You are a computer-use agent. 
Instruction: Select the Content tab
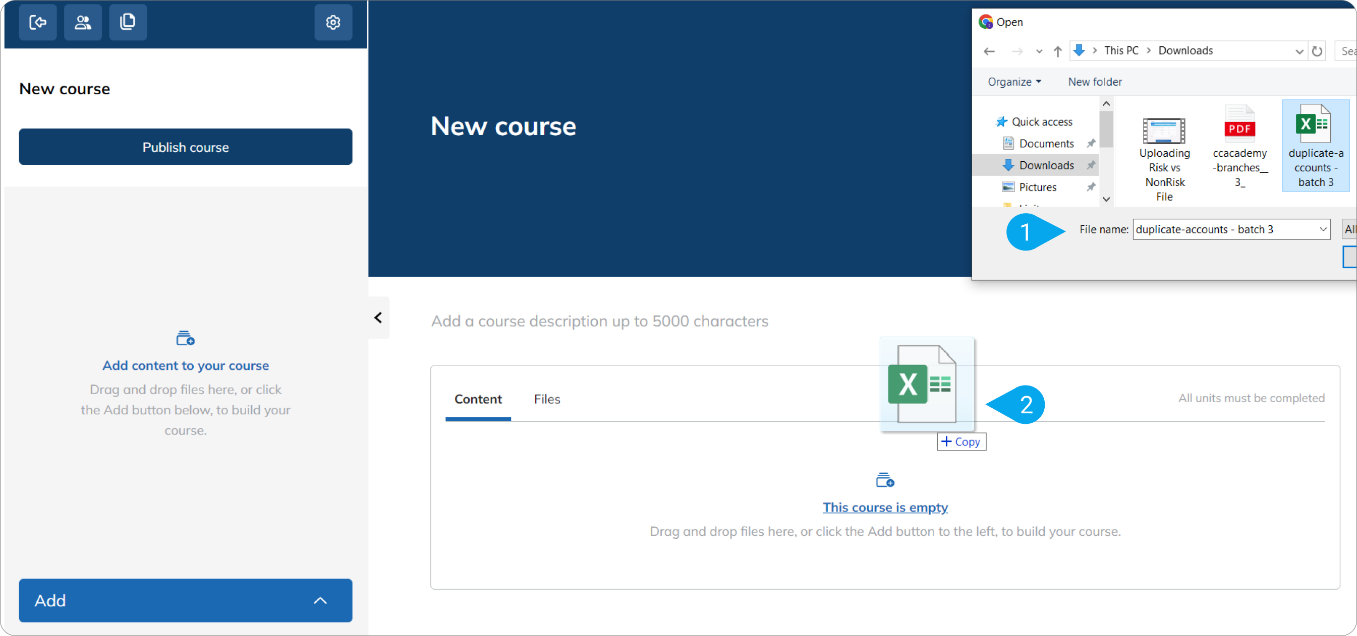point(478,399)
